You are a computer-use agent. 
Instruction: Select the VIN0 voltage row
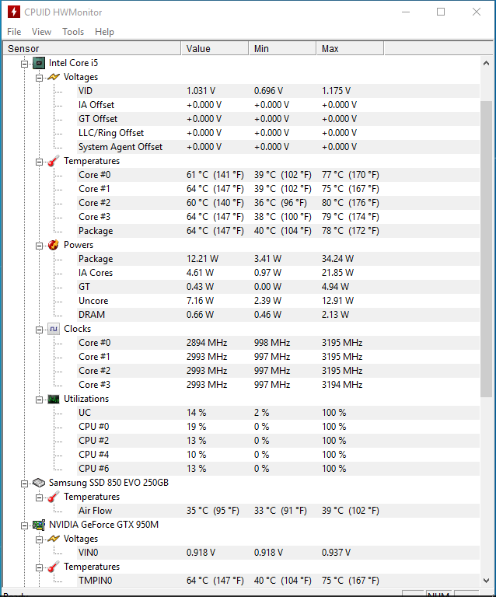pyautogui.click(x=278, y=553)
